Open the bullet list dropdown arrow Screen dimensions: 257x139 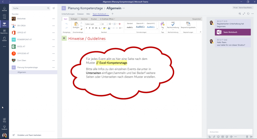112,24
